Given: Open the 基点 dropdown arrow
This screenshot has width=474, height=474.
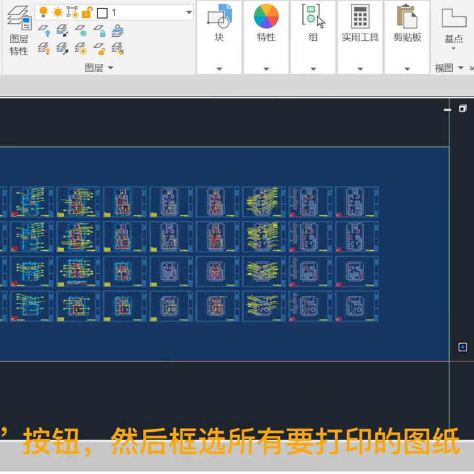Looking at the screenshot, I should (454, 49).
